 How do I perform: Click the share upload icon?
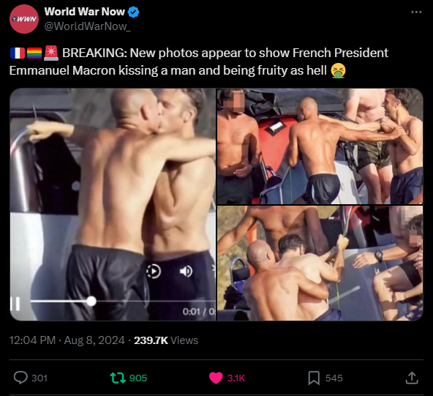pos(412,378)
